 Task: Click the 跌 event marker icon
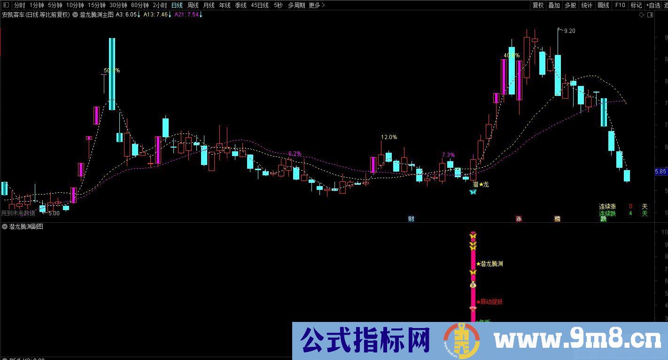point(604,219)
